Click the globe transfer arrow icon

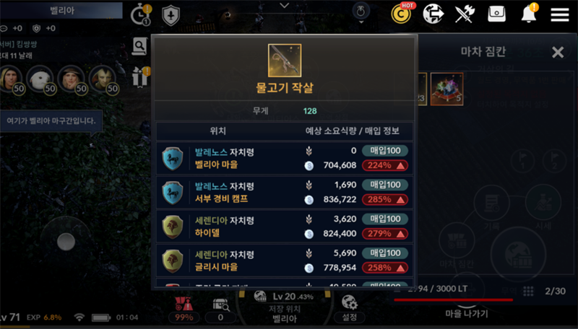(x=433, y=14)
